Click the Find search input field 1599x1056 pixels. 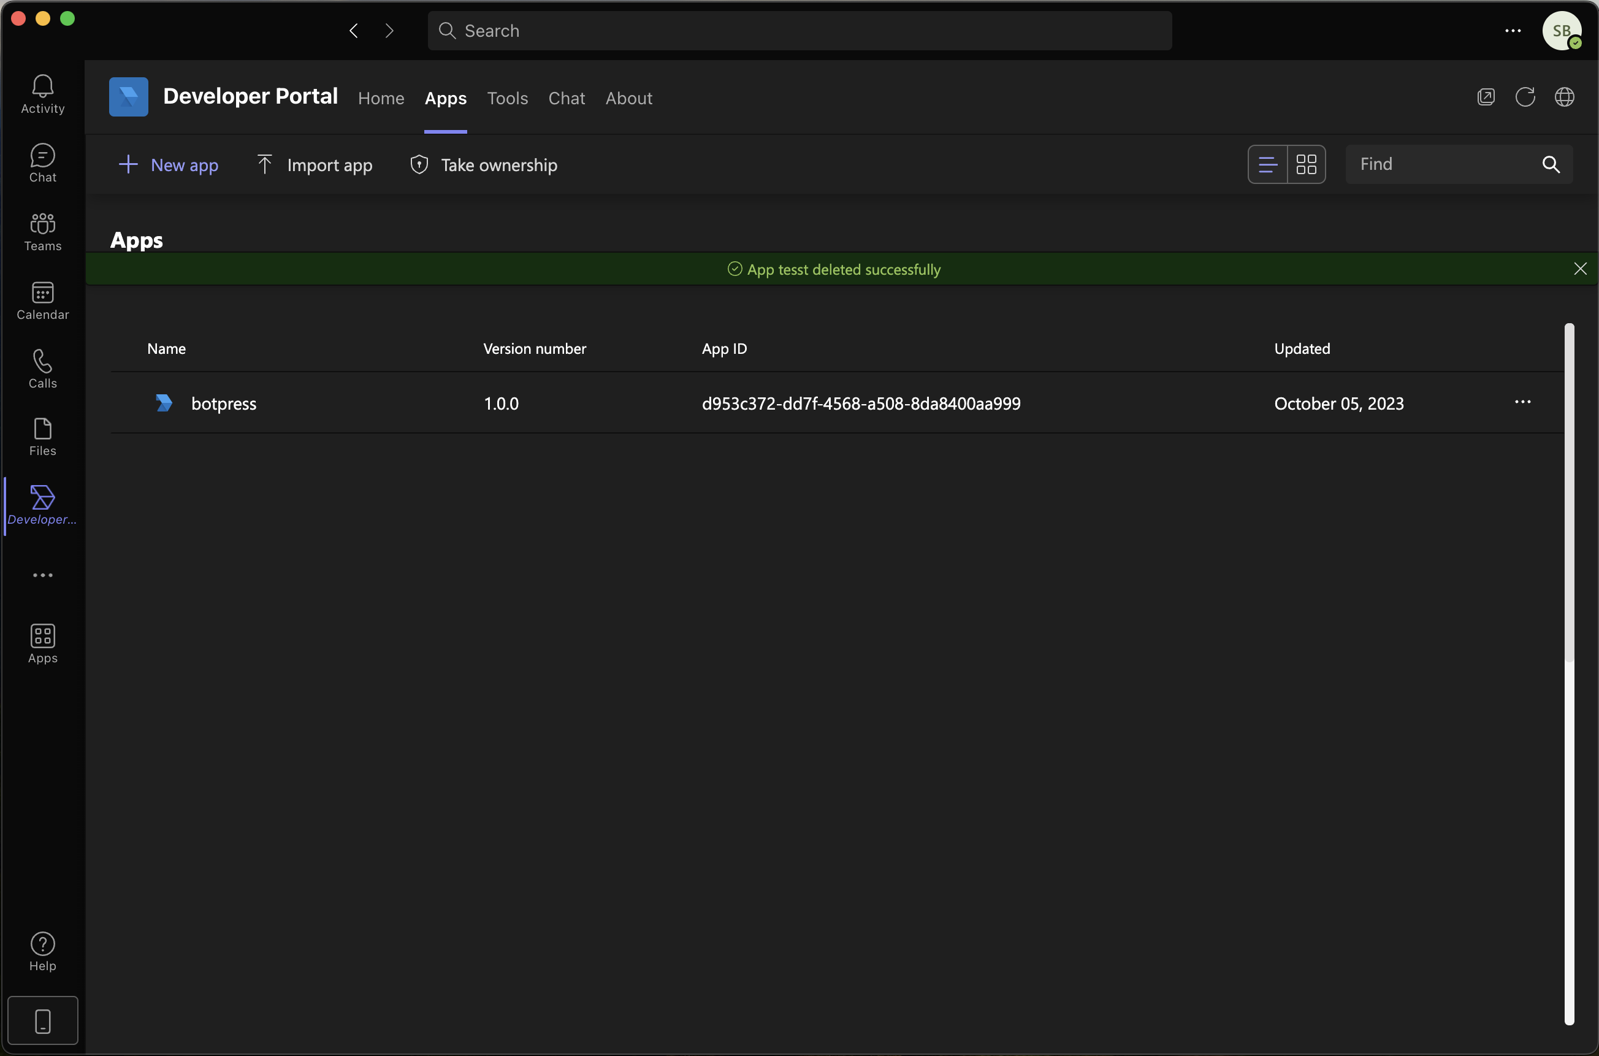pos(1443,164)
